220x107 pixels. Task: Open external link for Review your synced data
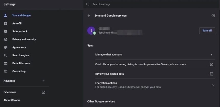coord(212,74)
